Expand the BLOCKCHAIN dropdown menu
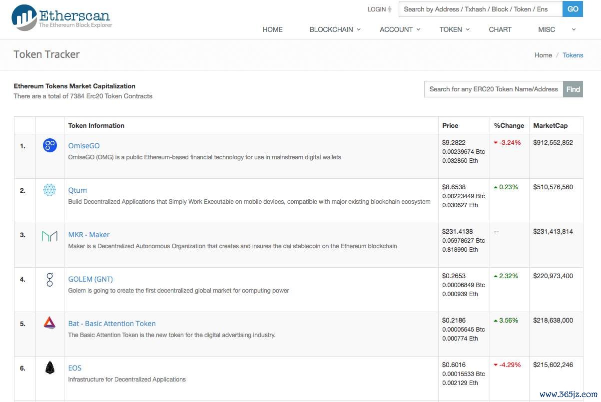The height and width of the screenshot is (402, 601). point(335,29)
